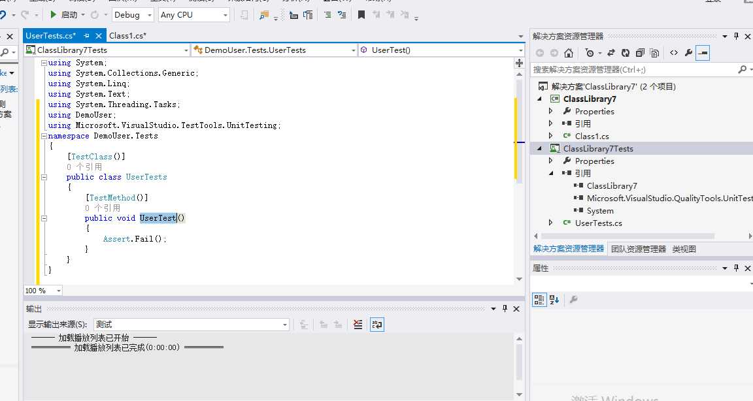Collapse All icon in Solution Explorer

(x=640, y=53)
